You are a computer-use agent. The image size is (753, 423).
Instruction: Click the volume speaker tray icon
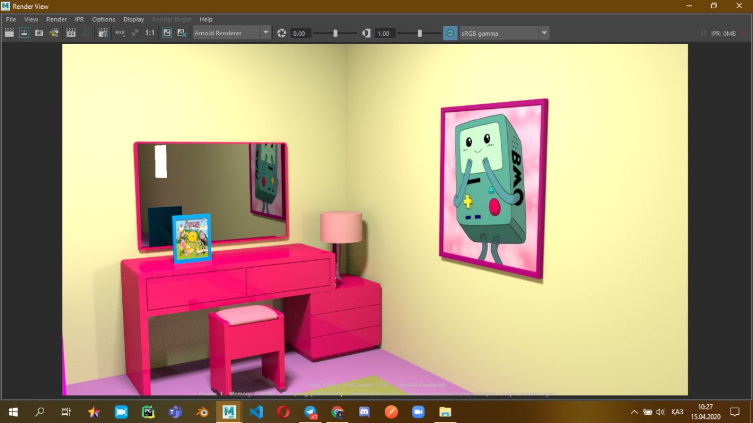pos(661,412)
